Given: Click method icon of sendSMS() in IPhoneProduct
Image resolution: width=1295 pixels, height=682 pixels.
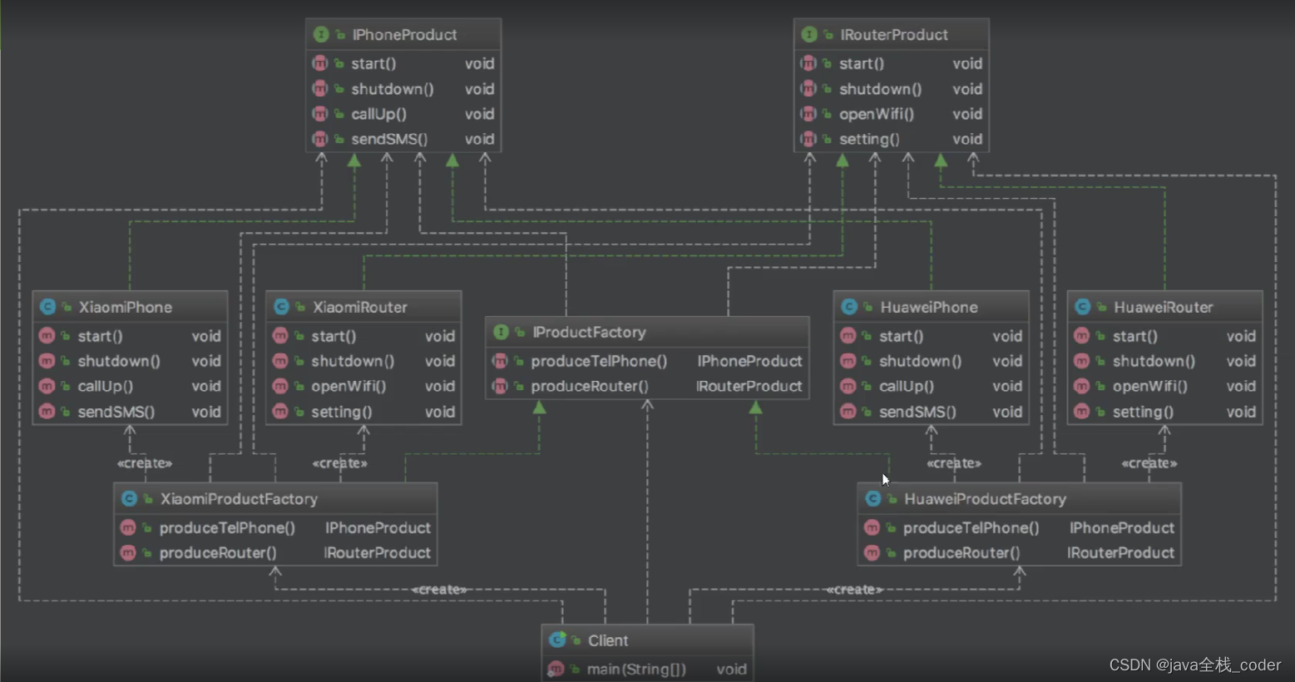Looking at the screenshot, I should (320, 139).
